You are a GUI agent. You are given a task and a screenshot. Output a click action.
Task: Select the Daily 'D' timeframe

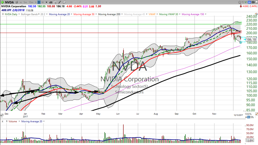(39, 2)
